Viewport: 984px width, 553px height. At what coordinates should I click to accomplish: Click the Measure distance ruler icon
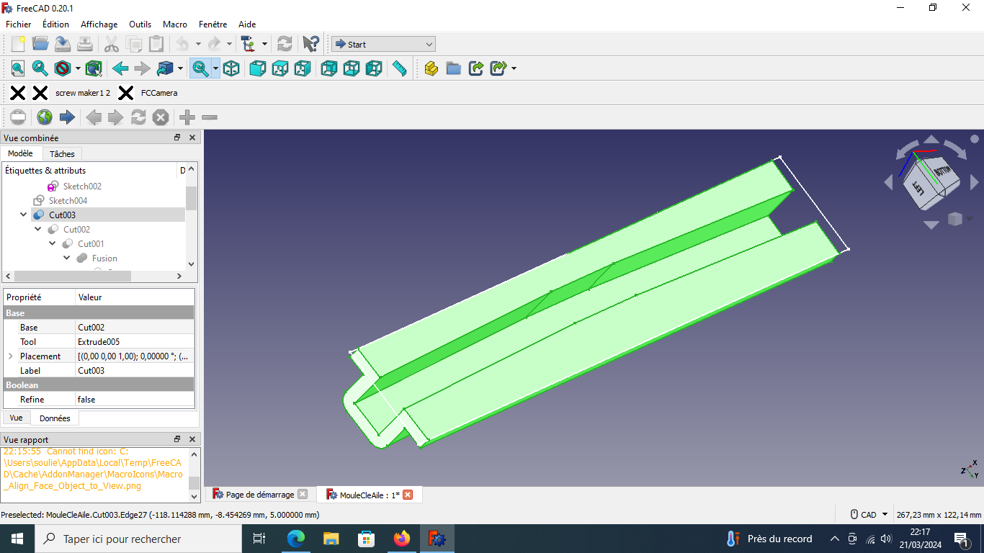(x=400, y=68)
